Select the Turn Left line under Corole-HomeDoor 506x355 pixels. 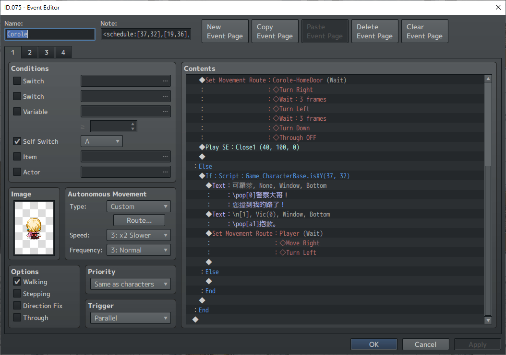point(335,109)
